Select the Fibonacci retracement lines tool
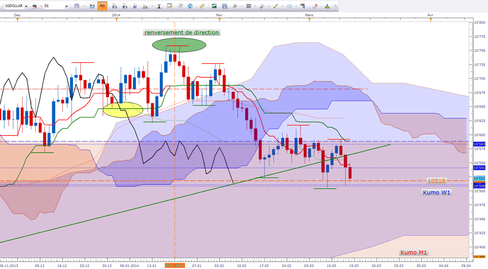488x269 pixels. click(249, 6)
